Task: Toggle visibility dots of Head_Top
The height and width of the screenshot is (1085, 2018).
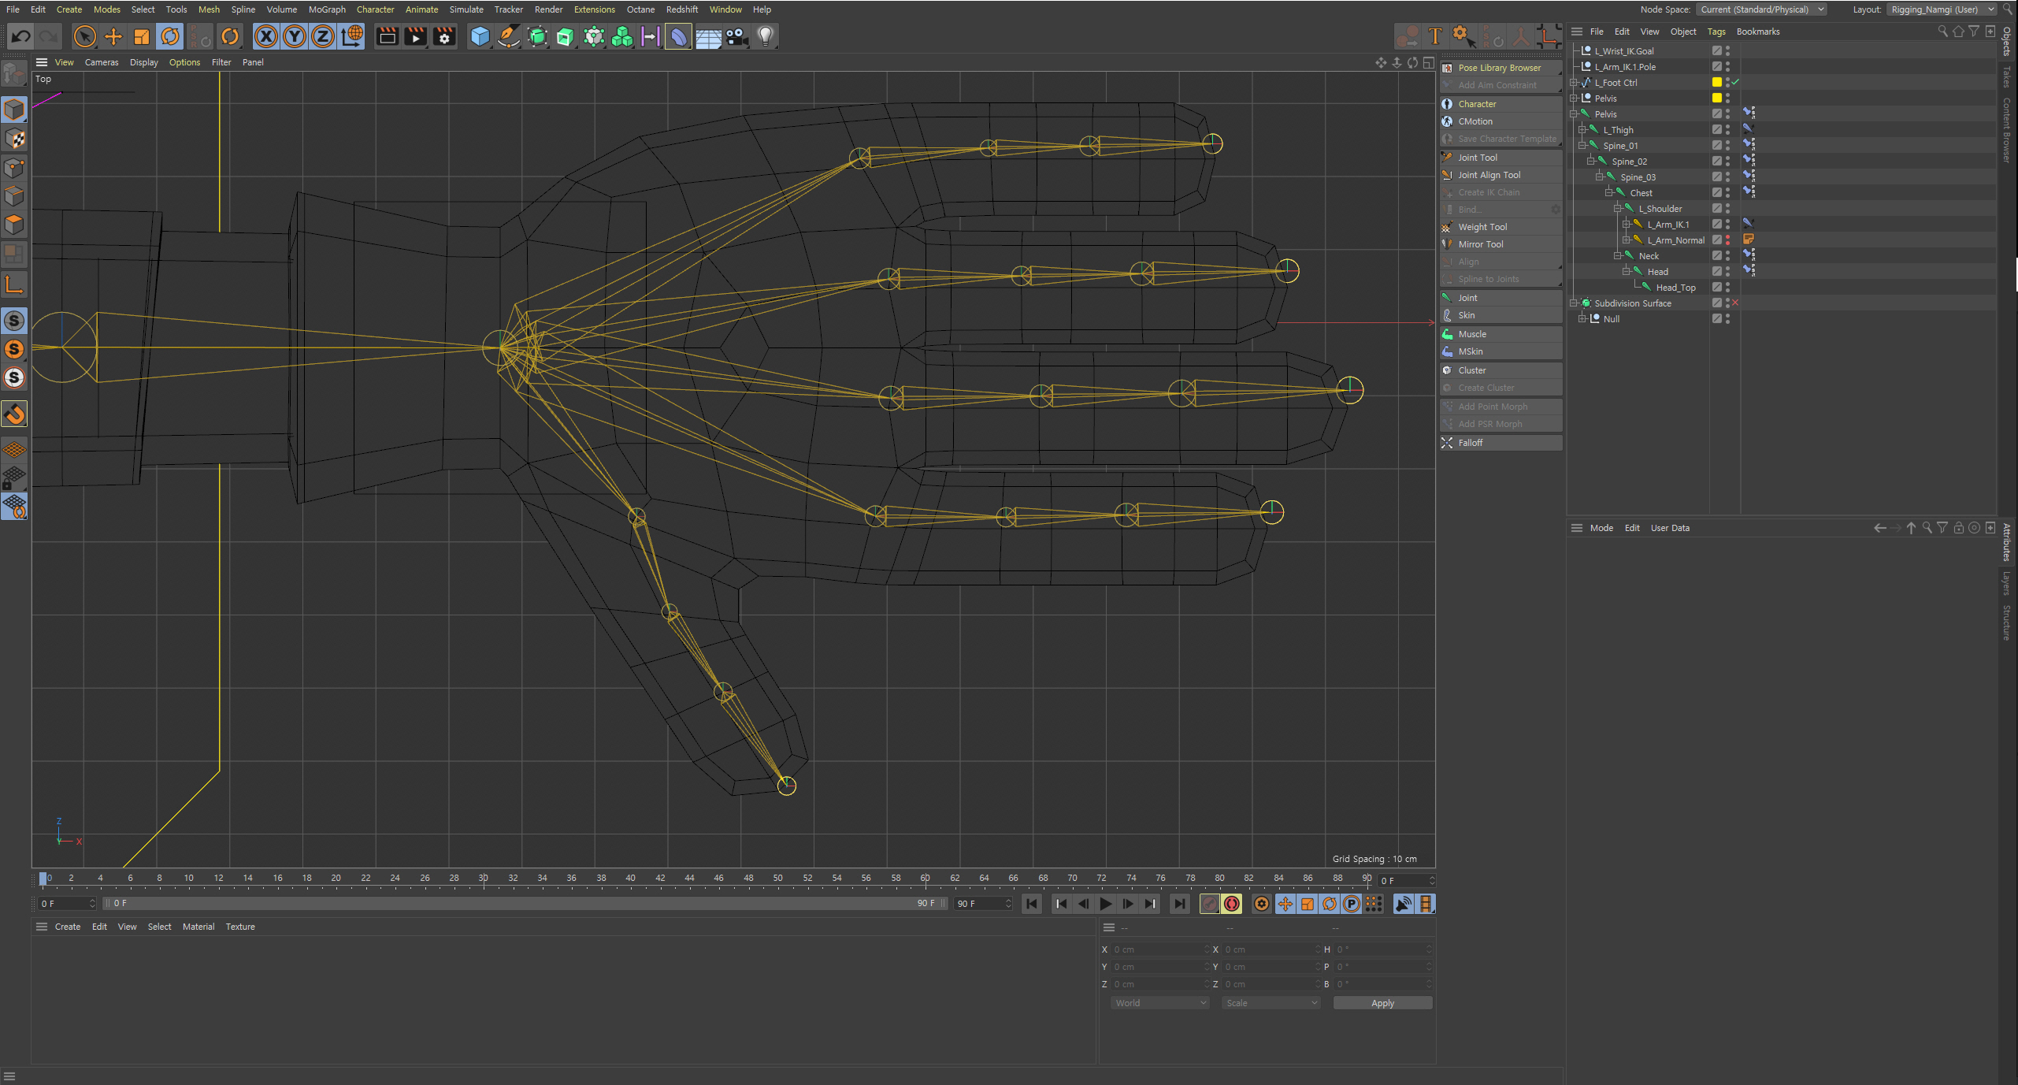Action: (1727, 287)
